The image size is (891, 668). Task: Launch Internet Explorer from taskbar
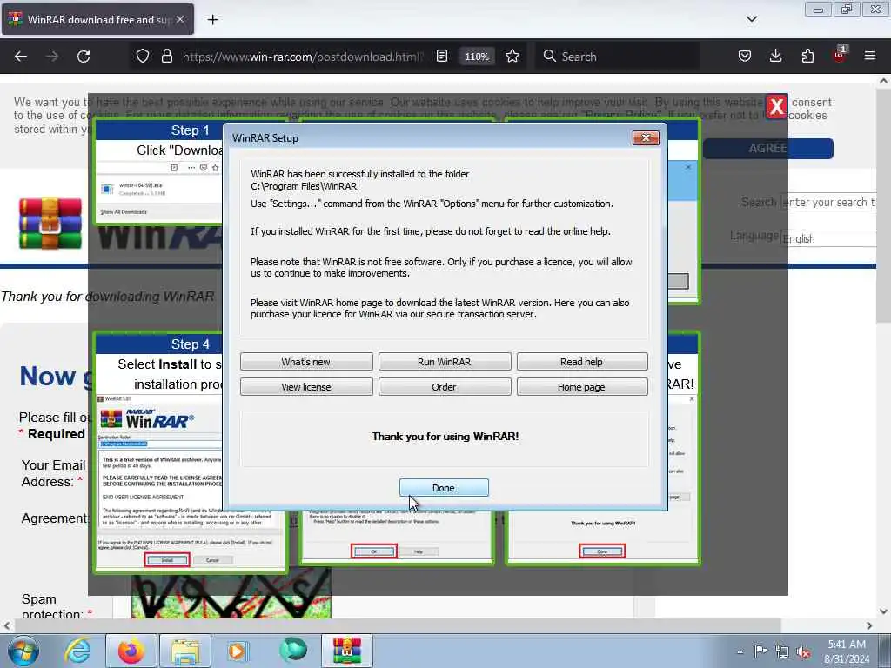coord(77,651)
